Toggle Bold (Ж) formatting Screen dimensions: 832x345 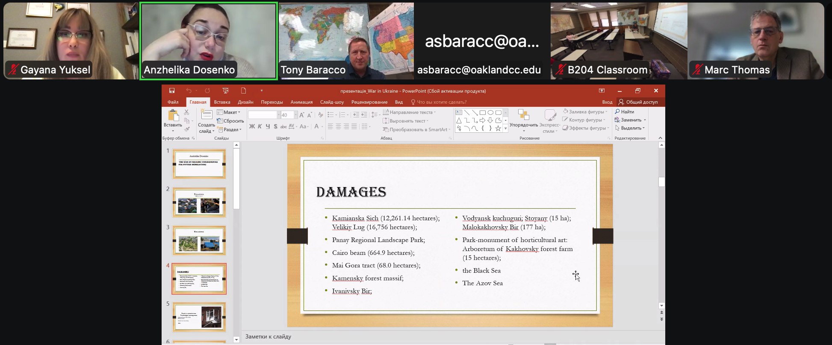point(252,126)
